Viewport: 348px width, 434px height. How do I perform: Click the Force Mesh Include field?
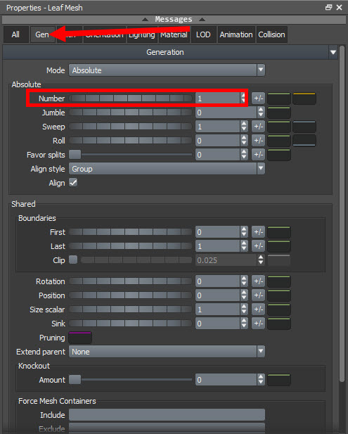point(167,415)
